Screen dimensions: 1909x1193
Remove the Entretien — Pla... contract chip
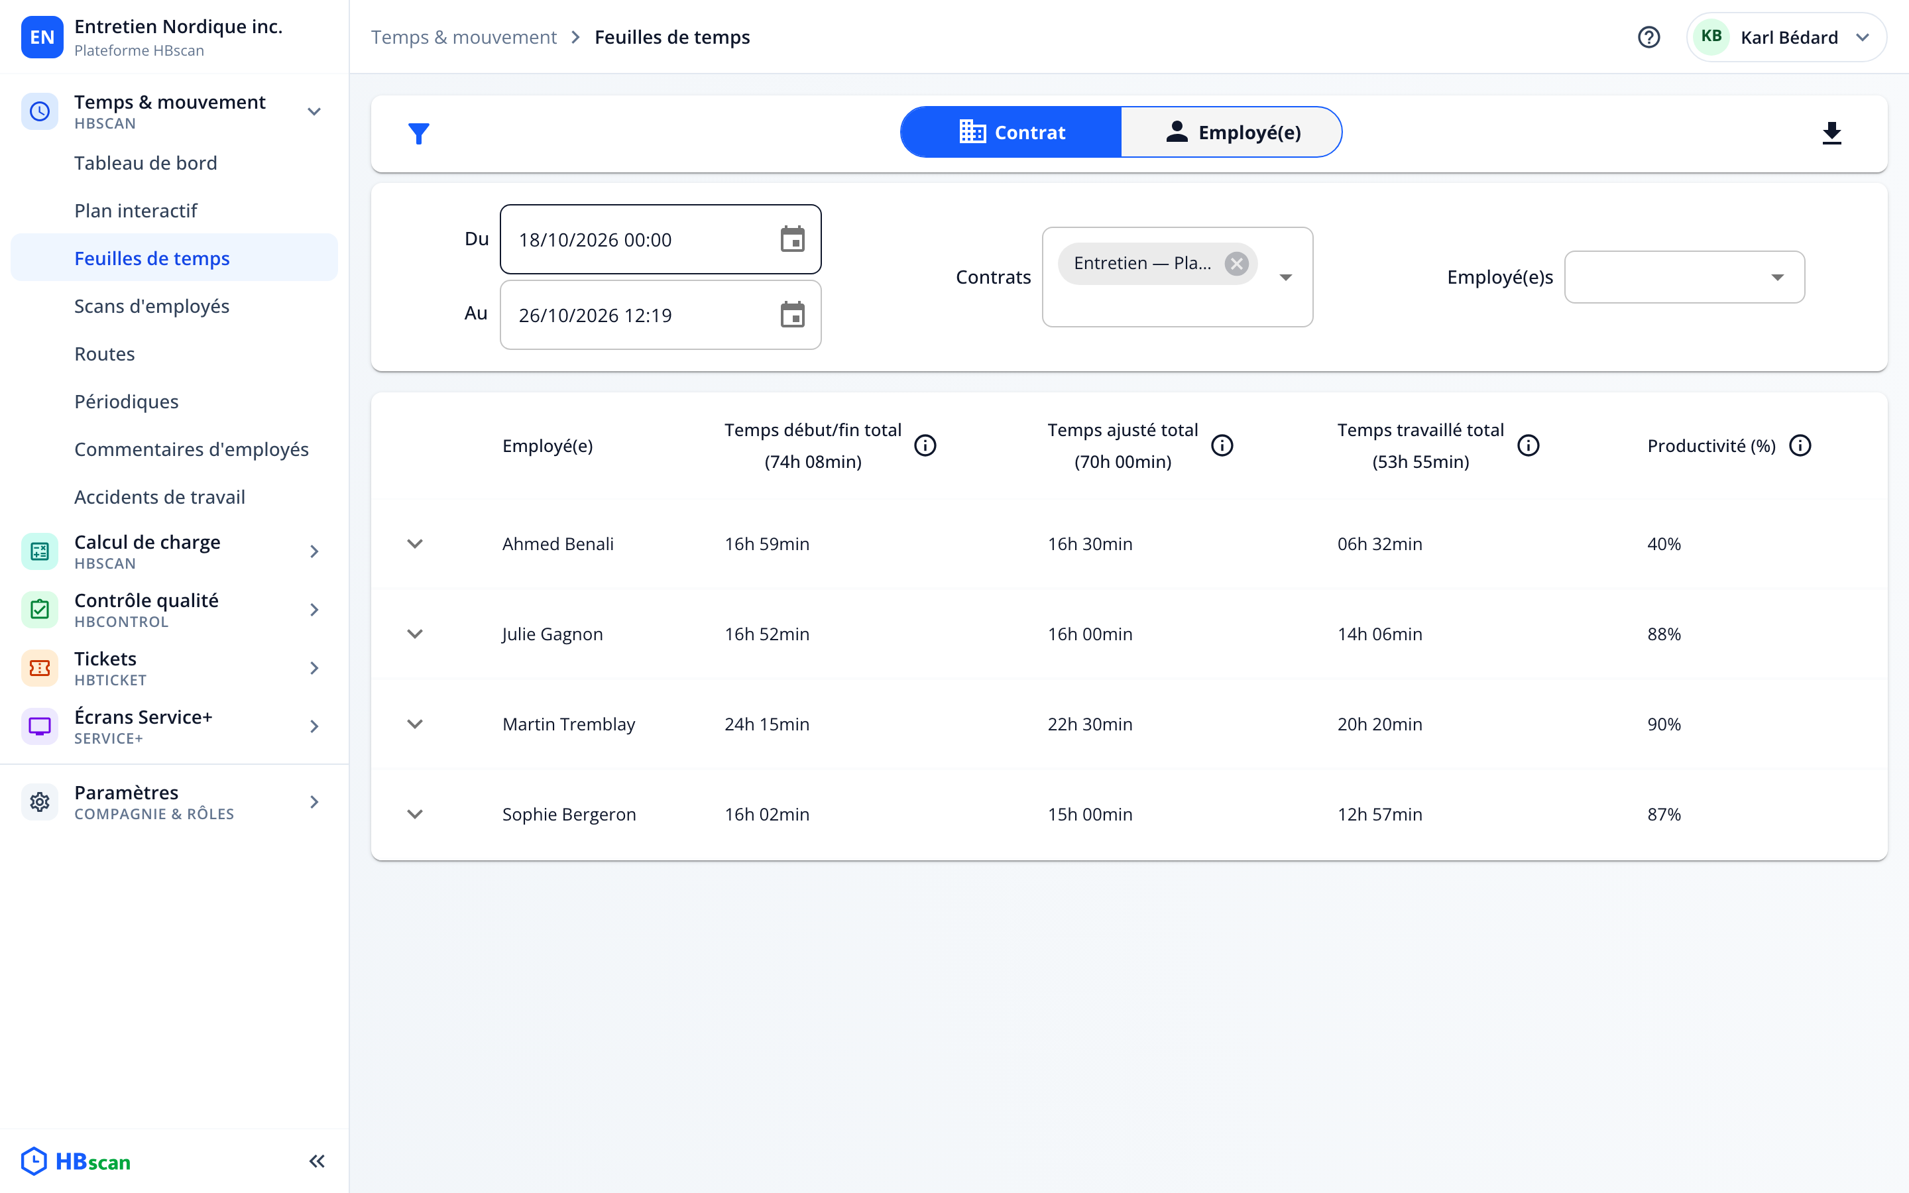tap(1236, 264)
